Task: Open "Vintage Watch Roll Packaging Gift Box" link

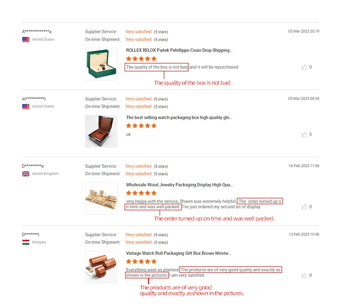Action: click(x=178, y=253)
